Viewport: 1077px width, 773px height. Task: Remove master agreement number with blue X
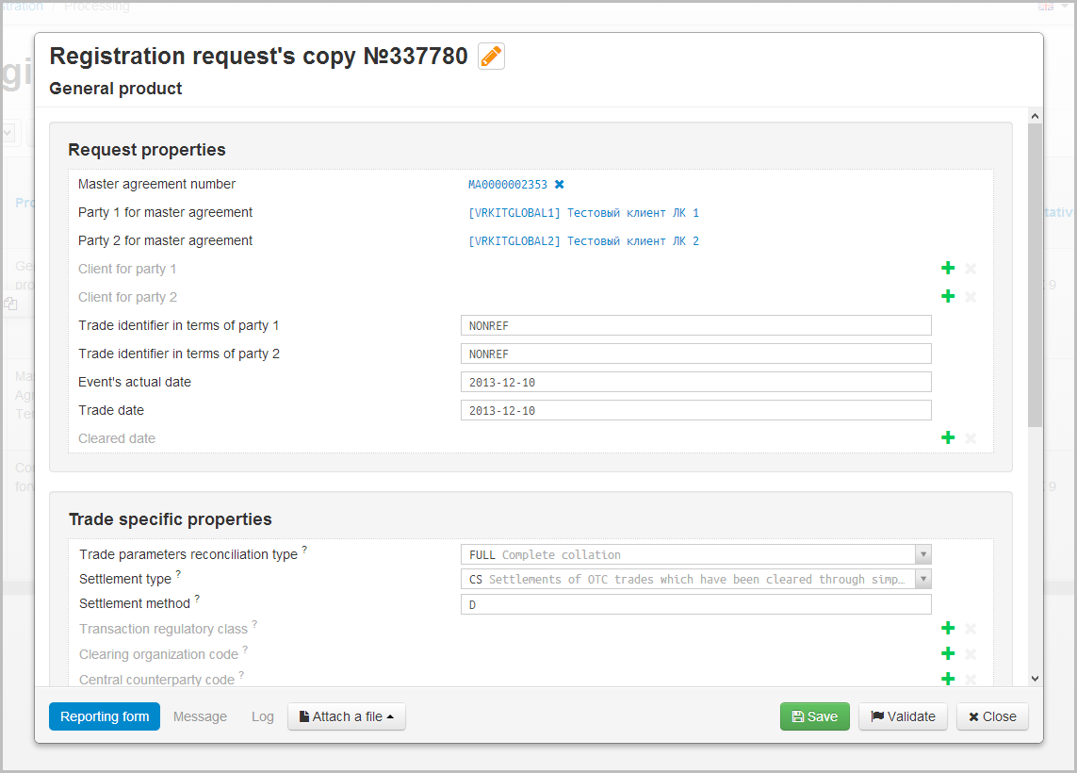[x=560, y=185]
